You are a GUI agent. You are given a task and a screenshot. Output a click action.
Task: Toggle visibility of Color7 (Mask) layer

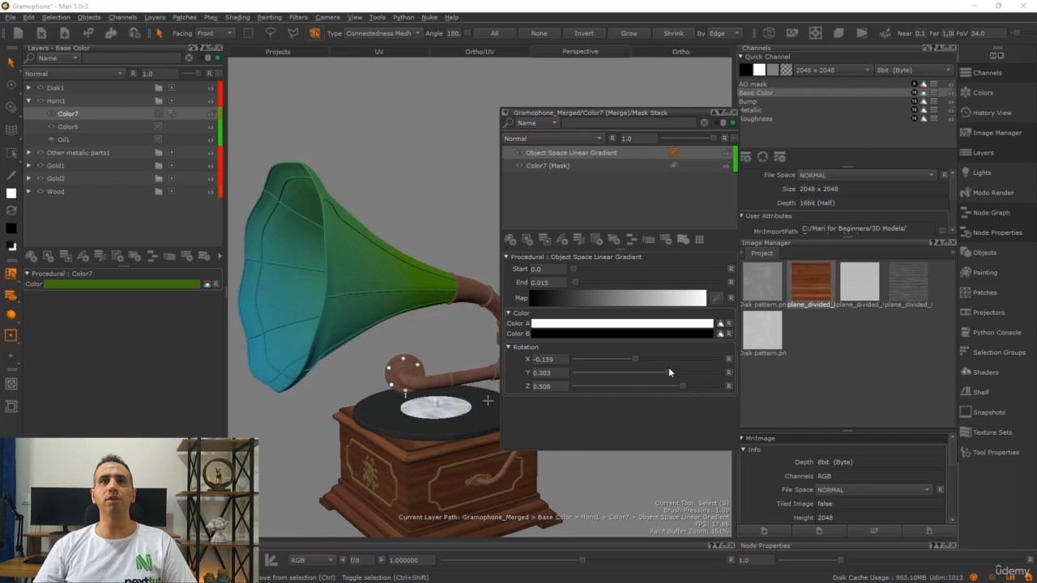[x=519, y=165]
